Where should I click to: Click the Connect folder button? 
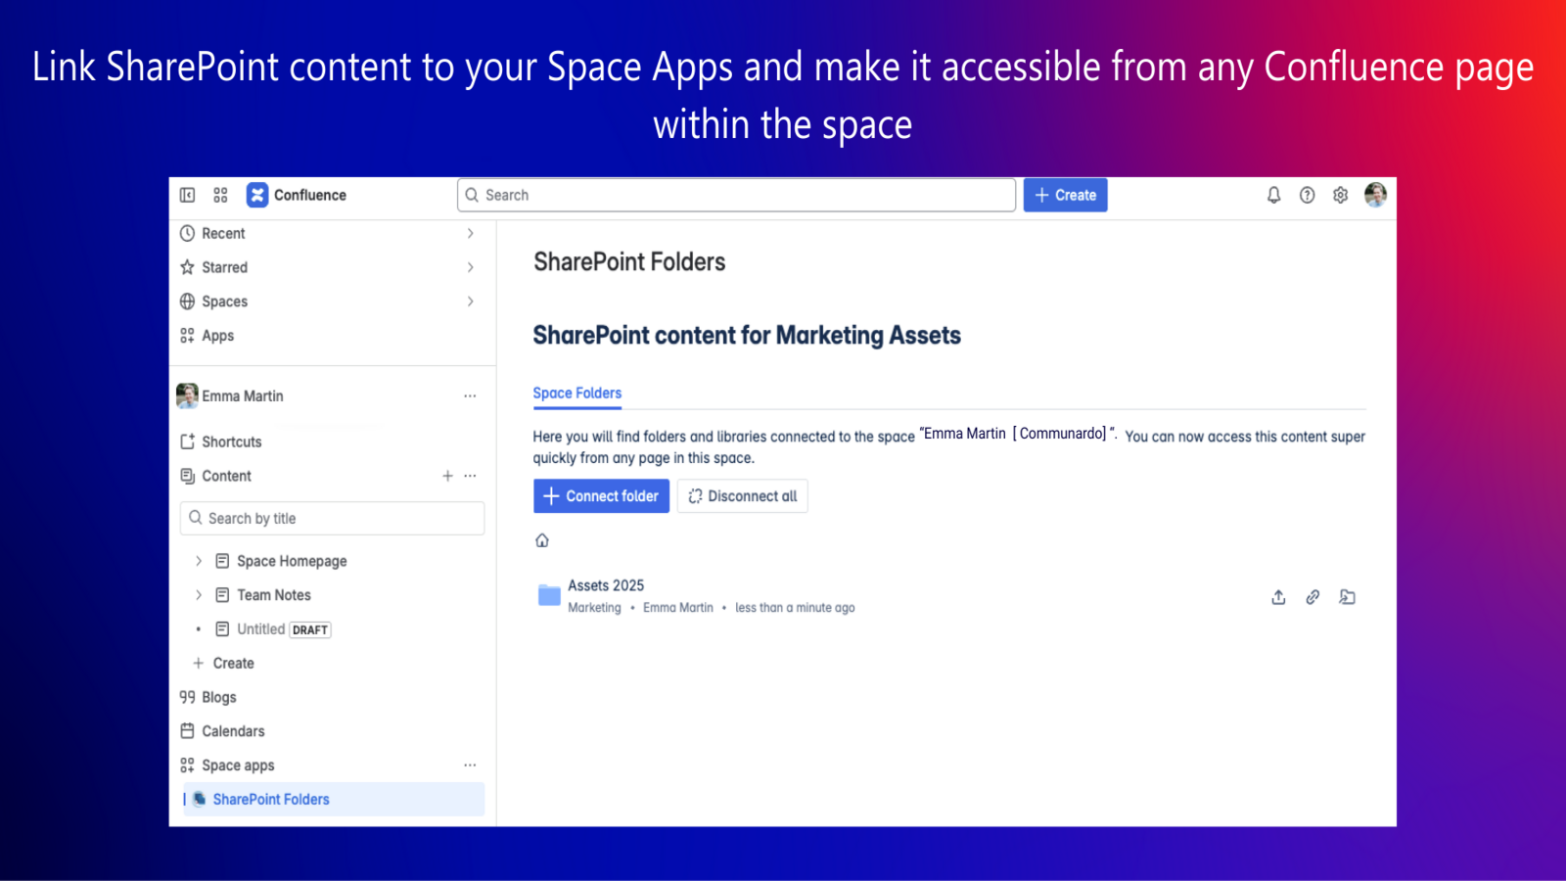[601, 496]
